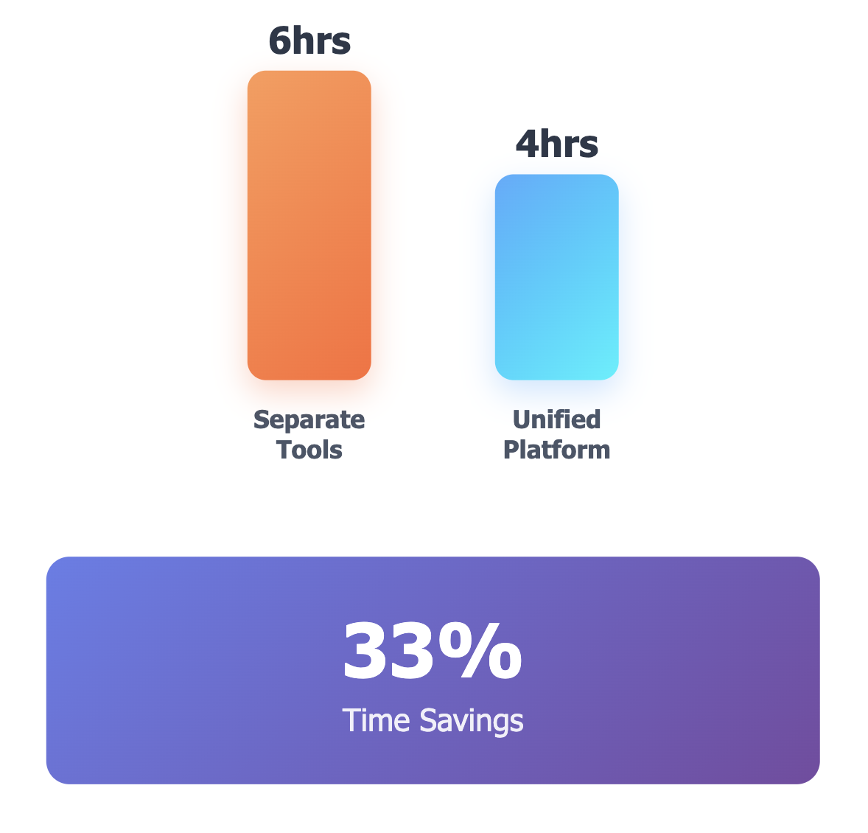
Task: Click the word Savings in the banner
Action: [471, 721]
